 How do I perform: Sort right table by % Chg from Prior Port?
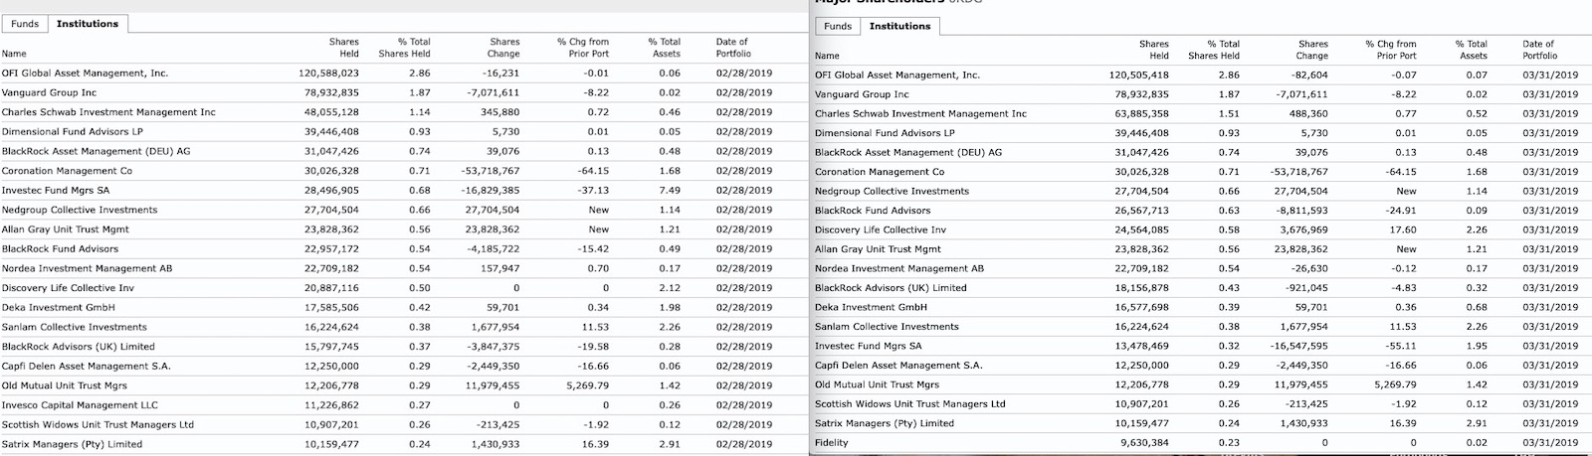pyautogui.click(x=1391, y=50)
